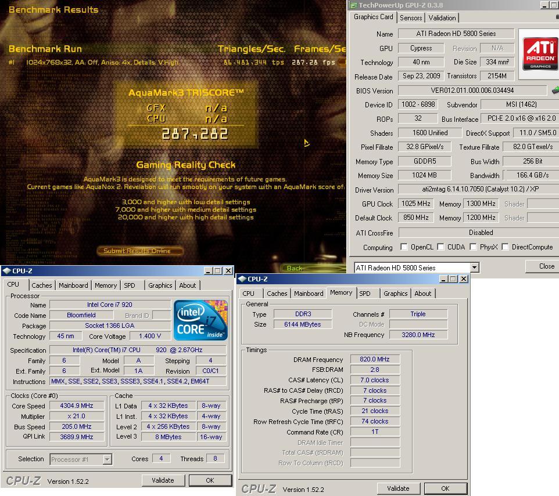Viewport: 559px width, 496px height.
Task: Click the Channels # Triple value
Action: click(x=418, y=314)
